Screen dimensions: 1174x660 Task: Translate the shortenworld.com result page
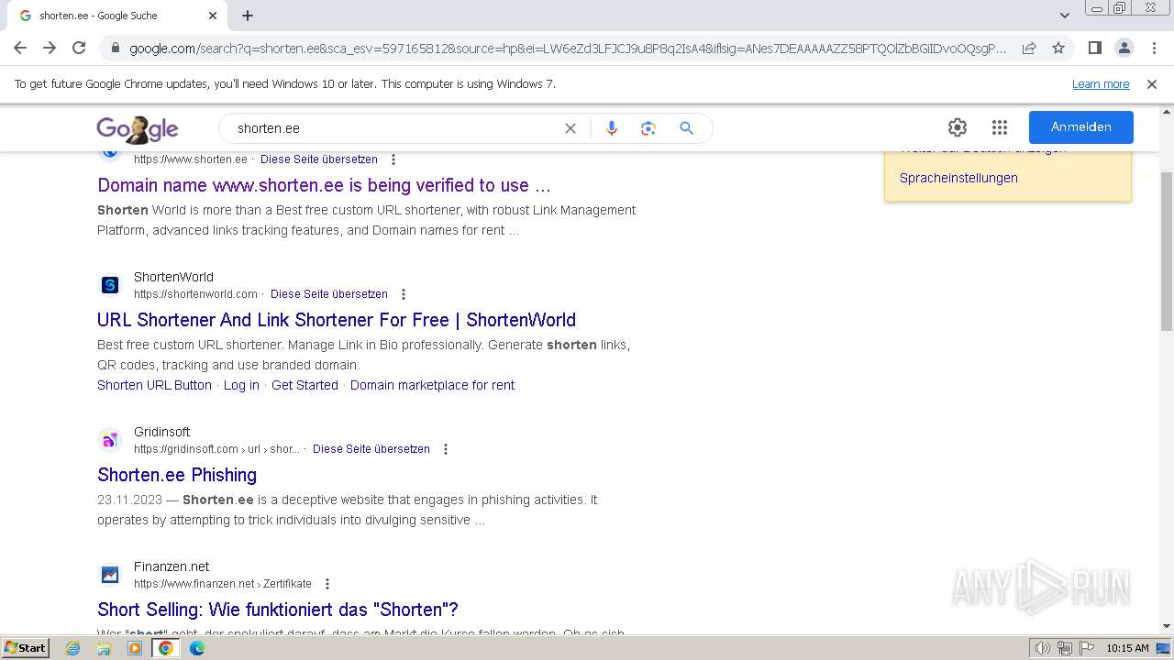tap(329, 294)
